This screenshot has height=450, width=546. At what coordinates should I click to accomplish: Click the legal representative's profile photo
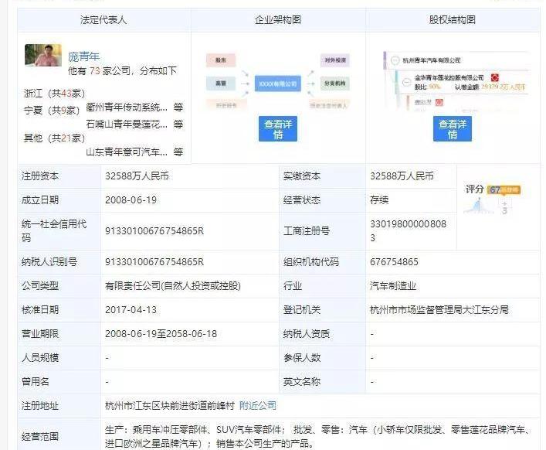(42, 55)
